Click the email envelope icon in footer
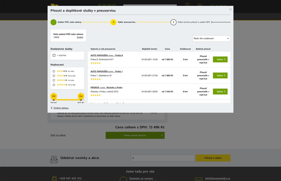The image size is (281, 181). (198, 179)
